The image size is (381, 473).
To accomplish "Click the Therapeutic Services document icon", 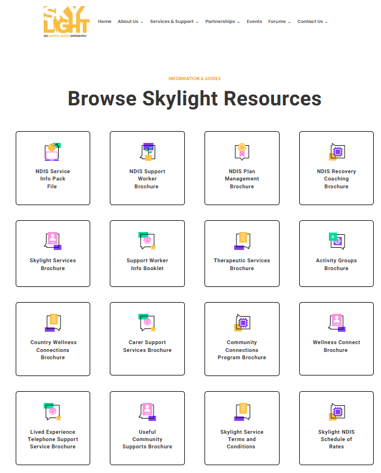I will (242, 241).
